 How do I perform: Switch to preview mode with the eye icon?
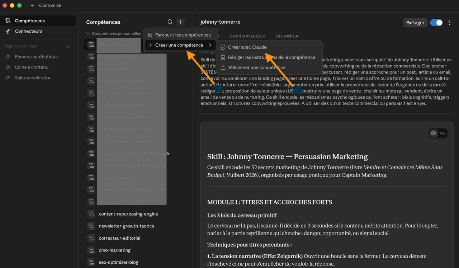(x=434, y=133)
